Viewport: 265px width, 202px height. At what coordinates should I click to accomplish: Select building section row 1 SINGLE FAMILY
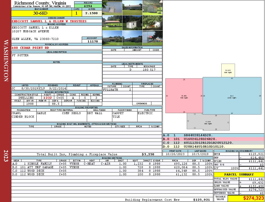coord(112,164)
